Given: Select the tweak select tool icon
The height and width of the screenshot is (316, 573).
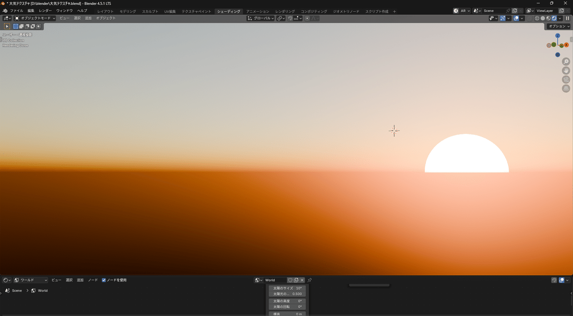Looking at the screenshot, I should (7, 26).
